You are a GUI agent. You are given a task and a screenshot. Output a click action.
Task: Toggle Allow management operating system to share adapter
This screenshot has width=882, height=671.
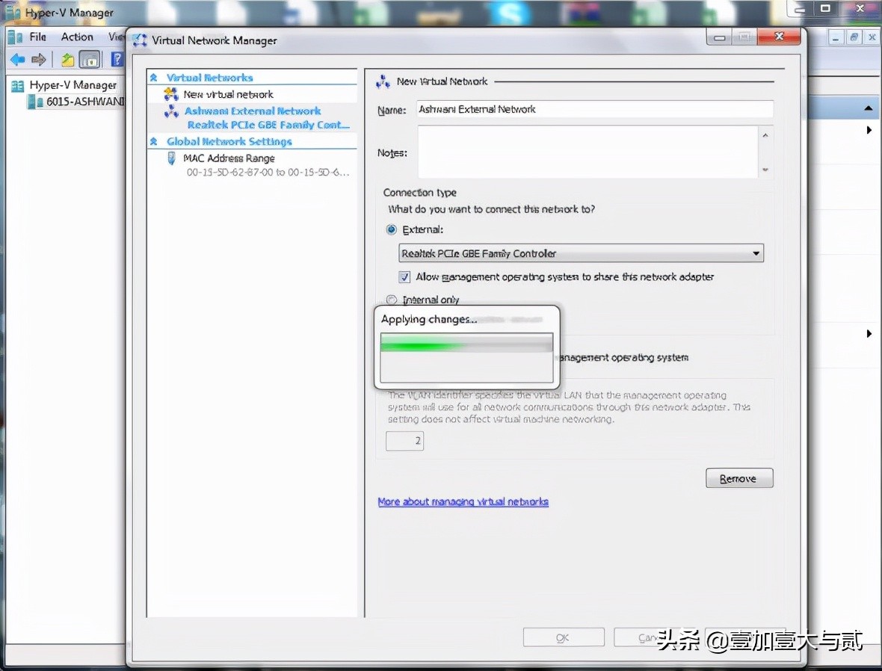(404, 276)
